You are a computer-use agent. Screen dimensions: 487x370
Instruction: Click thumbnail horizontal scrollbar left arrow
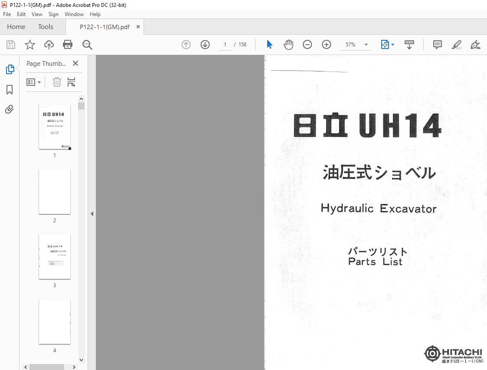point(26,367)
